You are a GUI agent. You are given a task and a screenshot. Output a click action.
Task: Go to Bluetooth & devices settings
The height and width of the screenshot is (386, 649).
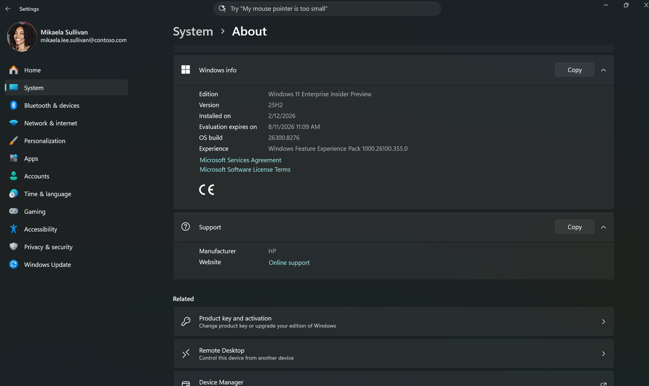tap(67, 105)
